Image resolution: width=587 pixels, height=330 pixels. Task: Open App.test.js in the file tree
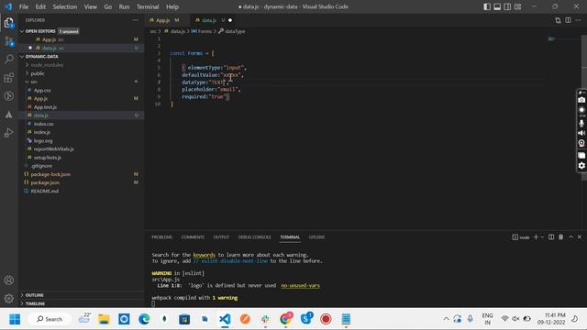45,107
